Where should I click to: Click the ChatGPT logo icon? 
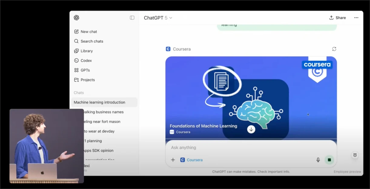pos(76,18)
